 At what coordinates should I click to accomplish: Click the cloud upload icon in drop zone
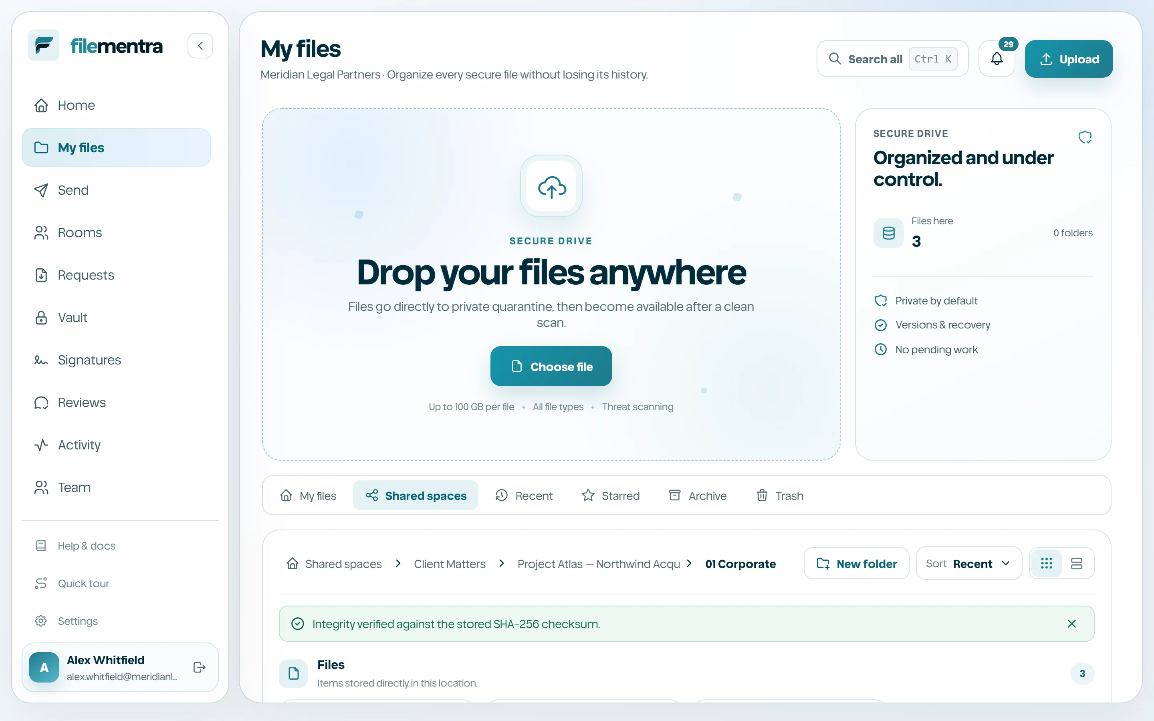tap(551, 186)
